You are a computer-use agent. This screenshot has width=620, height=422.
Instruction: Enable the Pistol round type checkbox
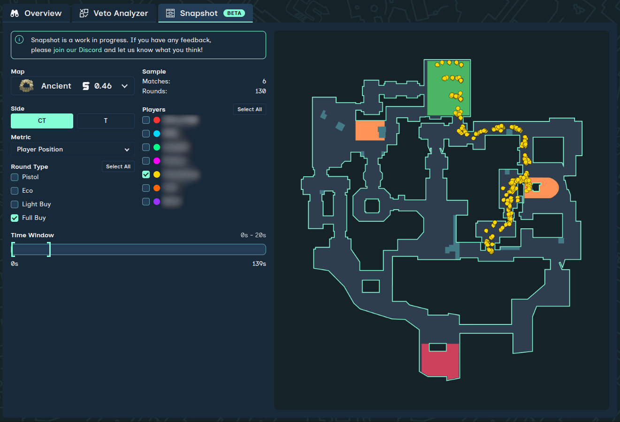point(15,177)
